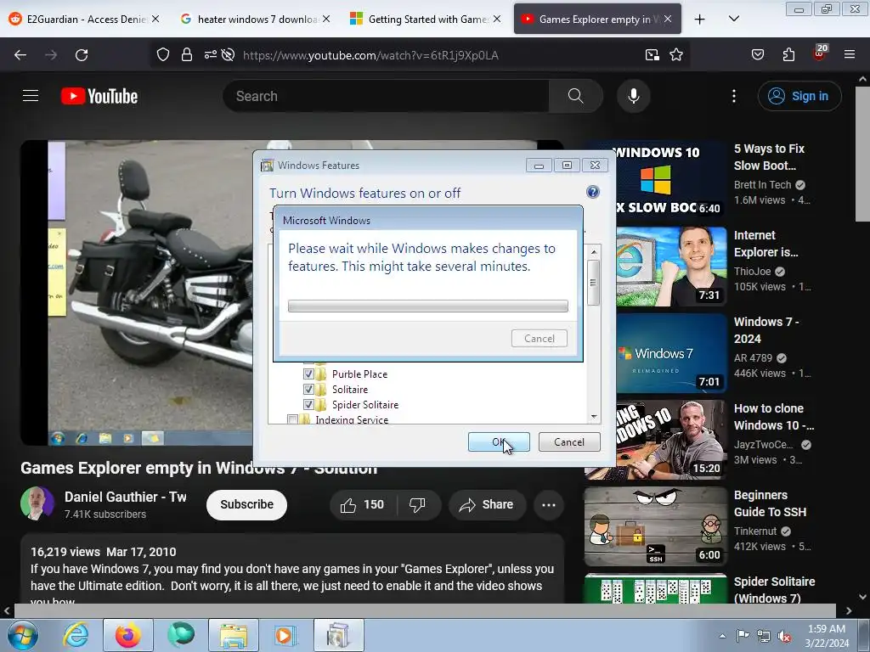Click the YouTube search magnifier button

click(x=575, y=96)
